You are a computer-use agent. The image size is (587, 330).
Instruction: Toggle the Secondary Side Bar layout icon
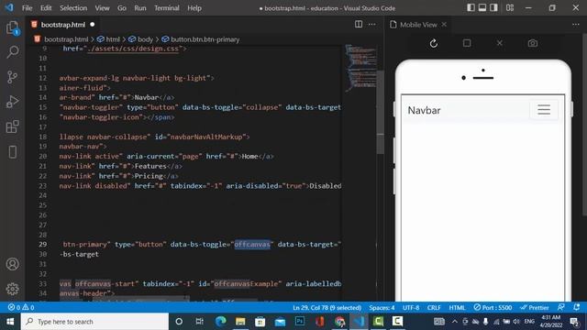(x=493, y=7)
